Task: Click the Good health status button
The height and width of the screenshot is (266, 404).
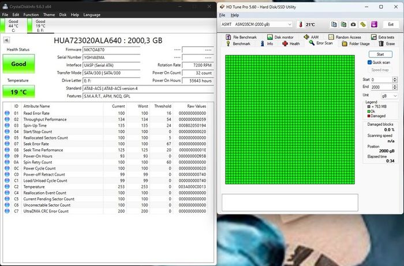Action: (x=18, y=63)
